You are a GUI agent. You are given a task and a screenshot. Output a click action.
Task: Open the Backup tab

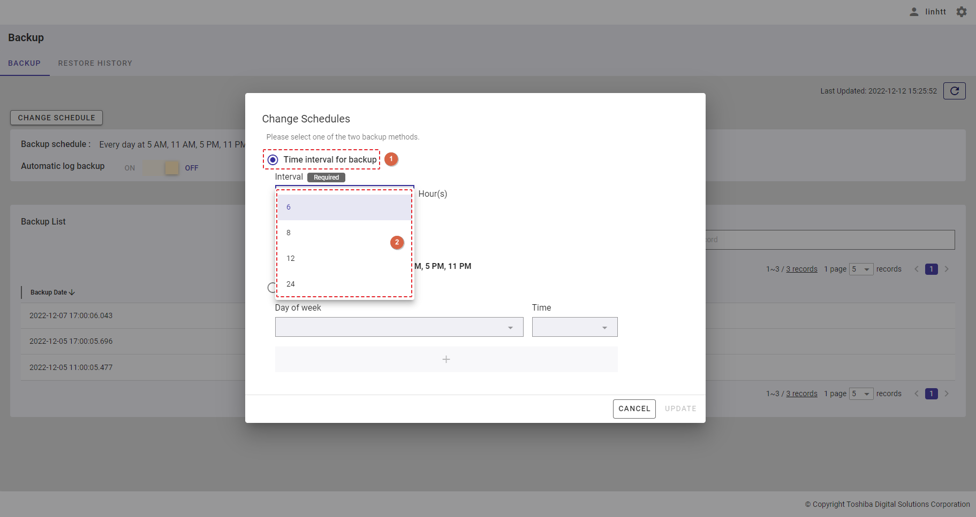coord(25,63)
